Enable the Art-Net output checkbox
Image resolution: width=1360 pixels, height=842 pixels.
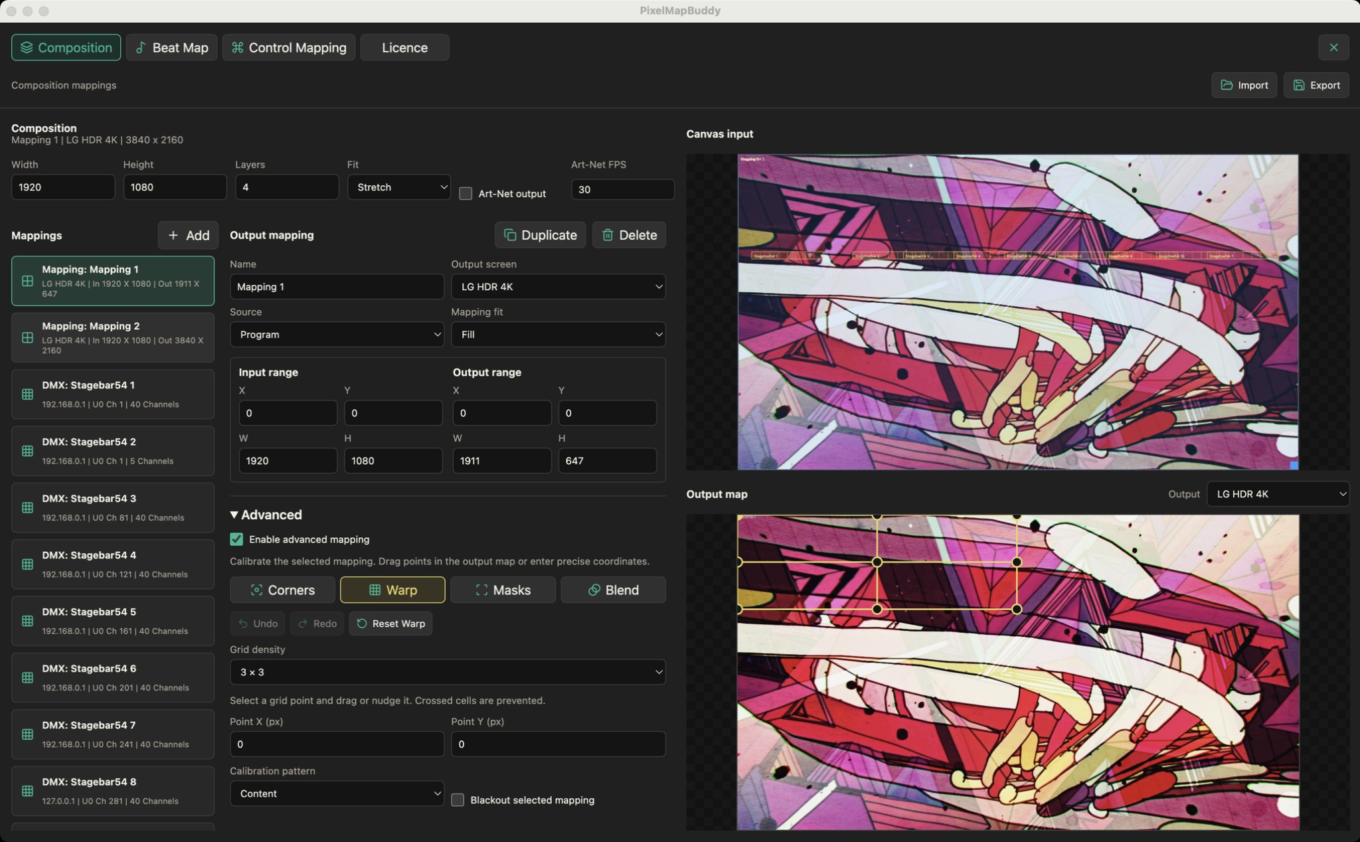point(466,193)
